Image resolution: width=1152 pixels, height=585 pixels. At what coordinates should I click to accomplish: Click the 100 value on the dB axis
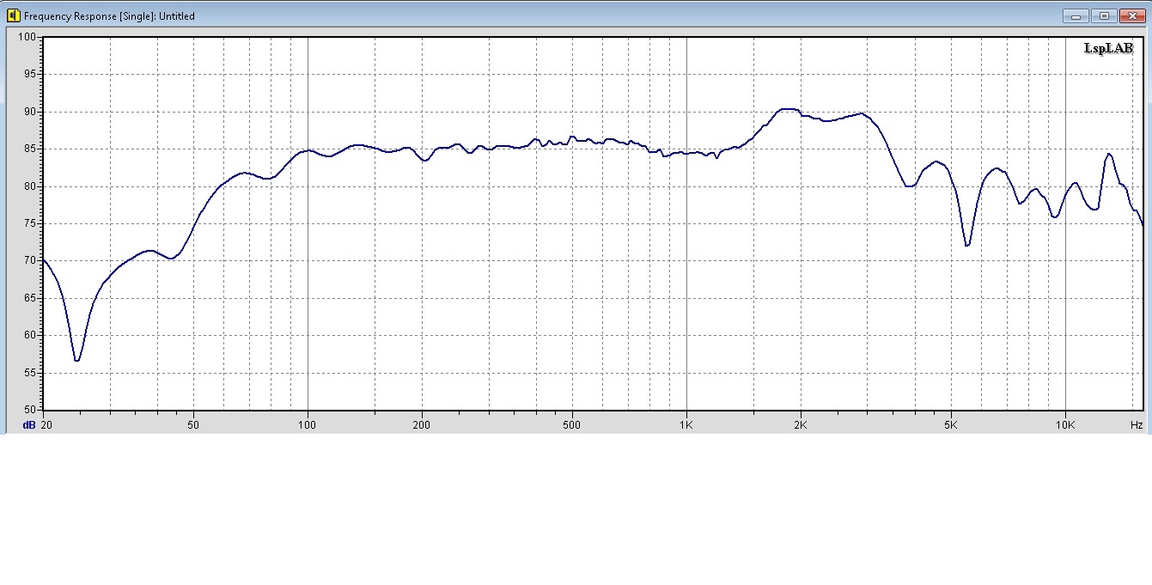(28, 37)
